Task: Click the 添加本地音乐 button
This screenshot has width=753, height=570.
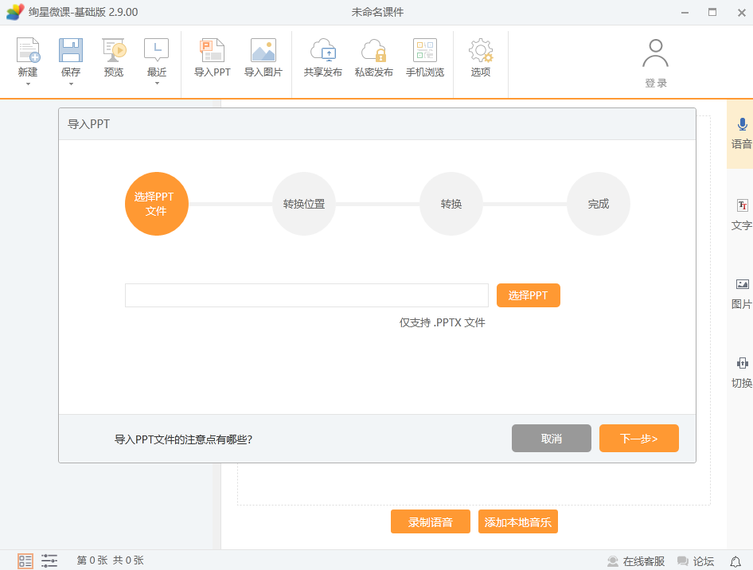Action: coord(517,522)
